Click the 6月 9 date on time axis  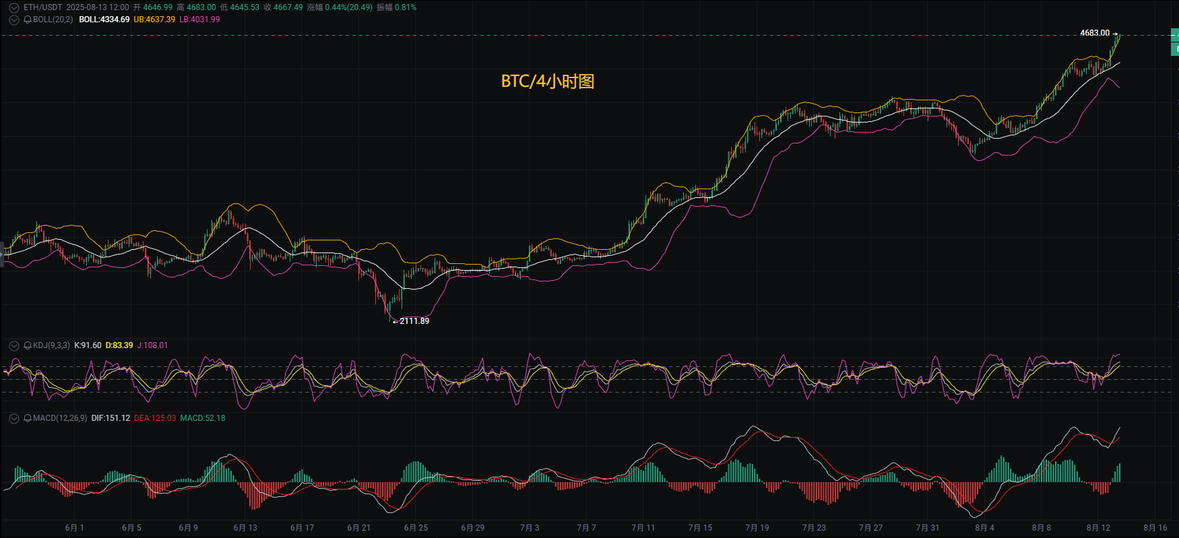pyautogui.click(x=189, y=528)
